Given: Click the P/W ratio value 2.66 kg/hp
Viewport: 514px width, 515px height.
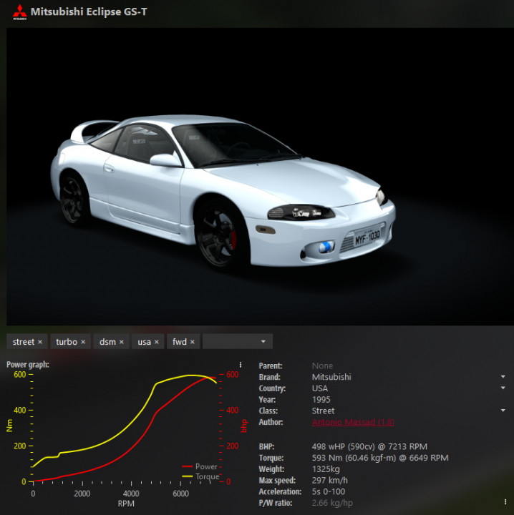Looking at the screenshot, I should pyautogui.click(x=332, y=503).
